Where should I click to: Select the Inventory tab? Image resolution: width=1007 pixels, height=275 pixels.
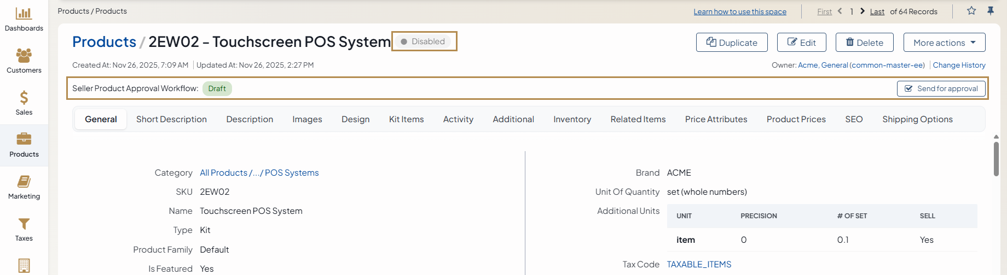[572, 119]
